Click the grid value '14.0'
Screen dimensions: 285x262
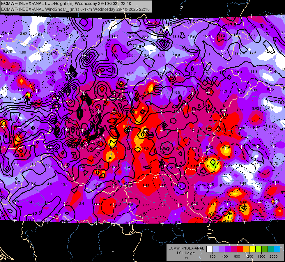(x=49, y=184)
